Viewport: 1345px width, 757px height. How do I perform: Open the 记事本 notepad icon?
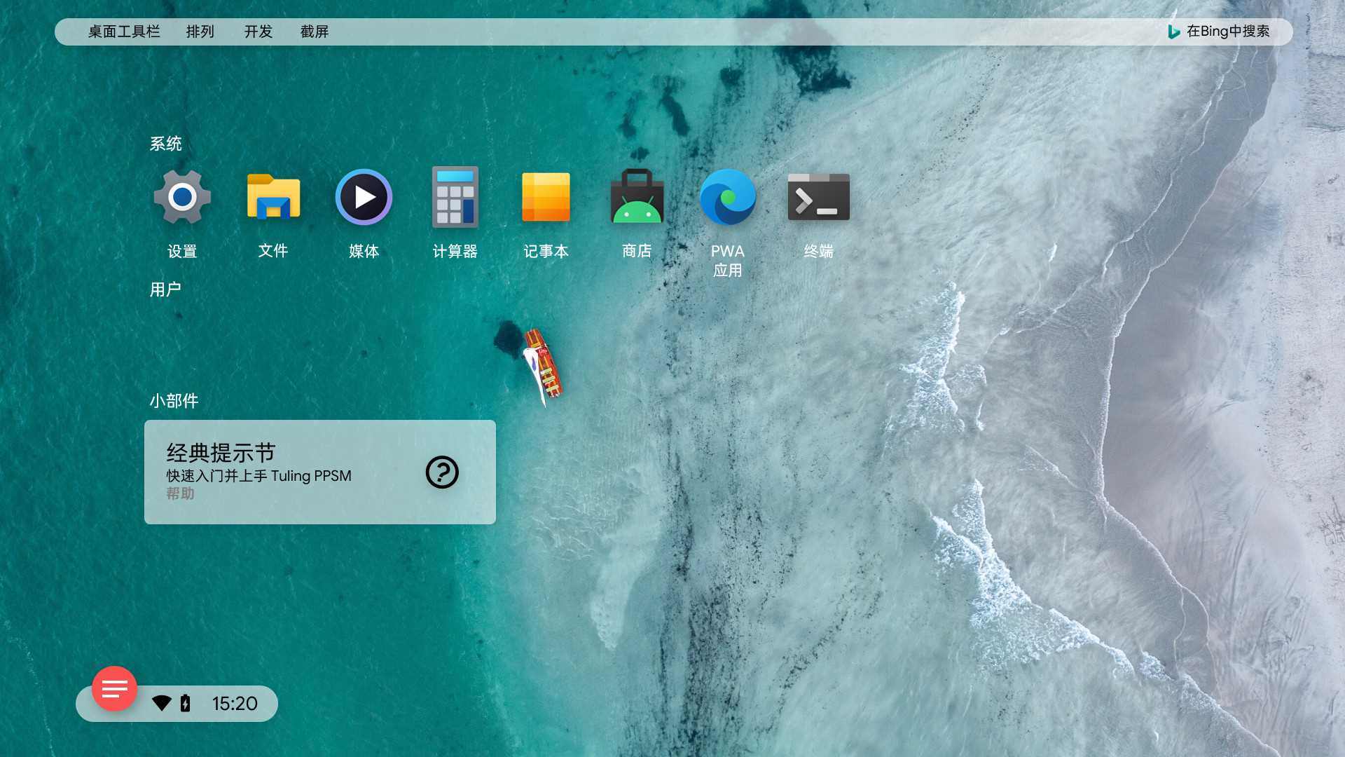click(546, 197)
